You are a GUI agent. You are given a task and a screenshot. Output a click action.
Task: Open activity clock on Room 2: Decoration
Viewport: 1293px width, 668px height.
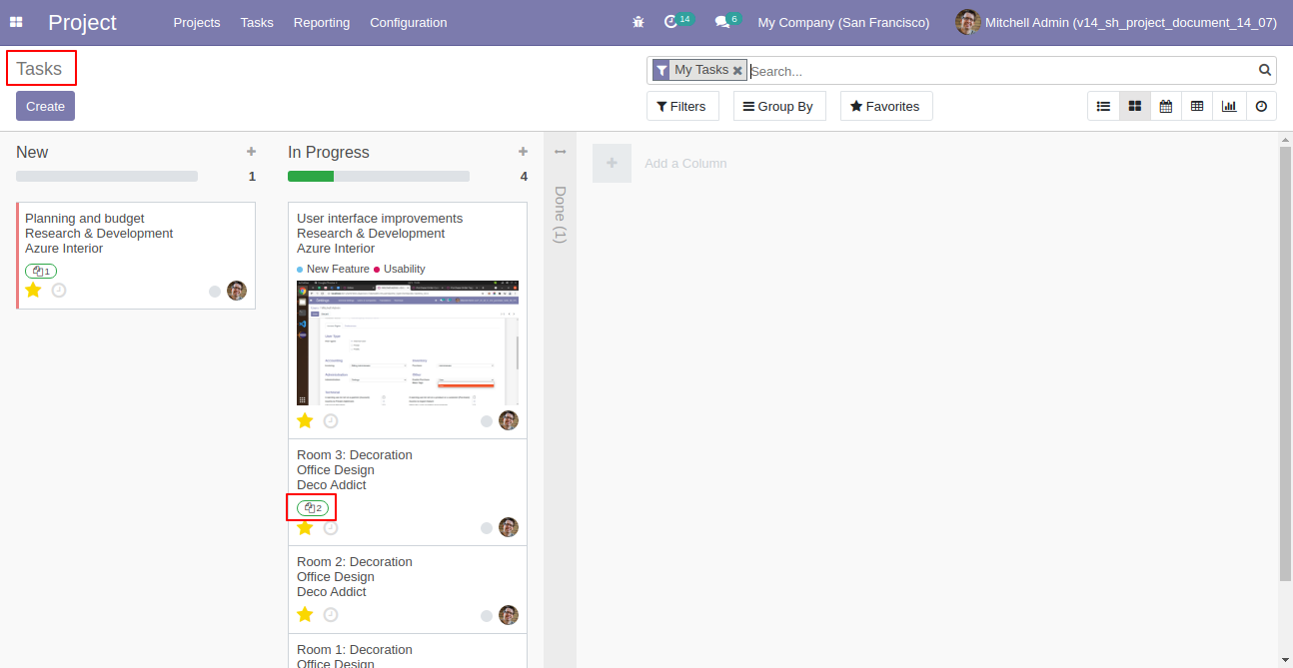point(331,615)
